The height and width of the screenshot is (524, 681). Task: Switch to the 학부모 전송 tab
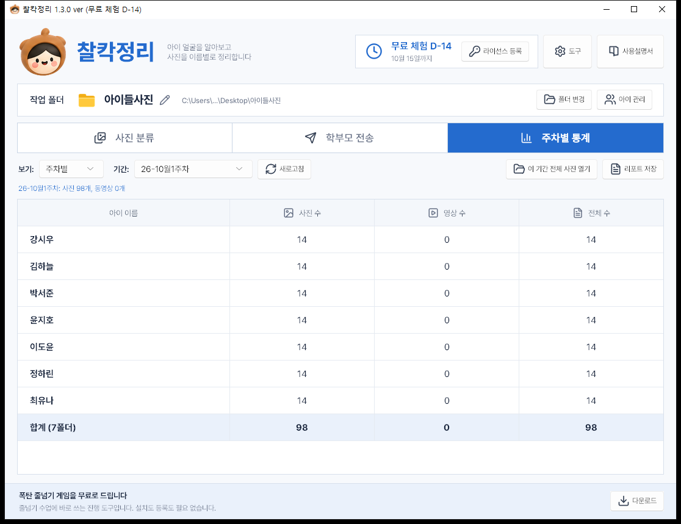click(340, 138)
